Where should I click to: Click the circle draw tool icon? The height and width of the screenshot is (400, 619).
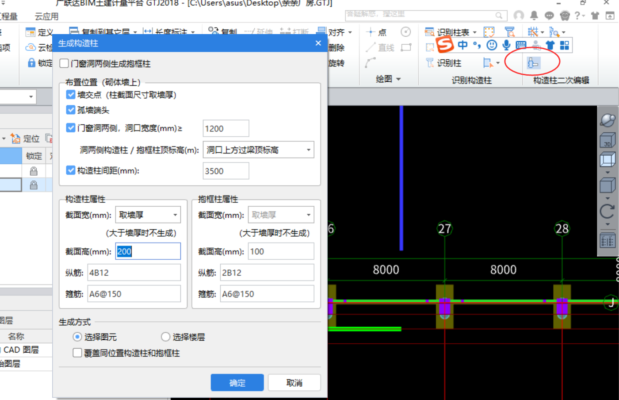coord(405,32)
